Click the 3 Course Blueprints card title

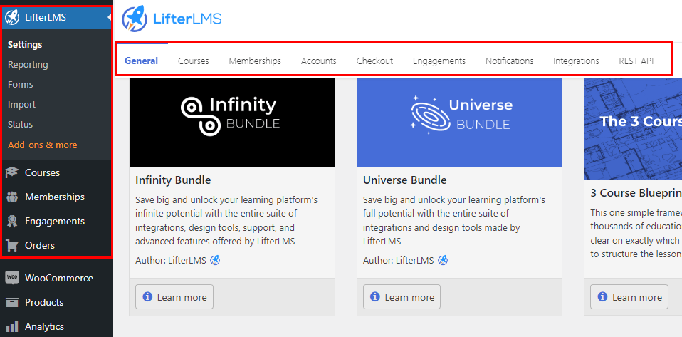tap(636, 193)
